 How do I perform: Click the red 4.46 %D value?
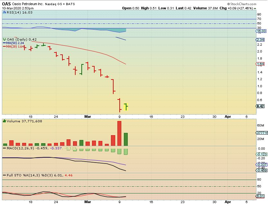point(69,175)
